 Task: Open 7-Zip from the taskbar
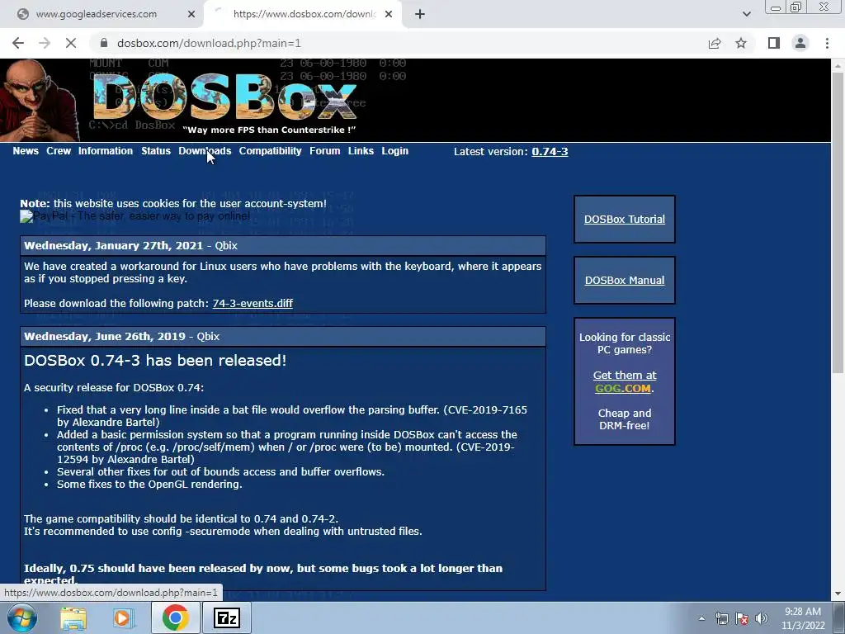click(x=226, y=617)
